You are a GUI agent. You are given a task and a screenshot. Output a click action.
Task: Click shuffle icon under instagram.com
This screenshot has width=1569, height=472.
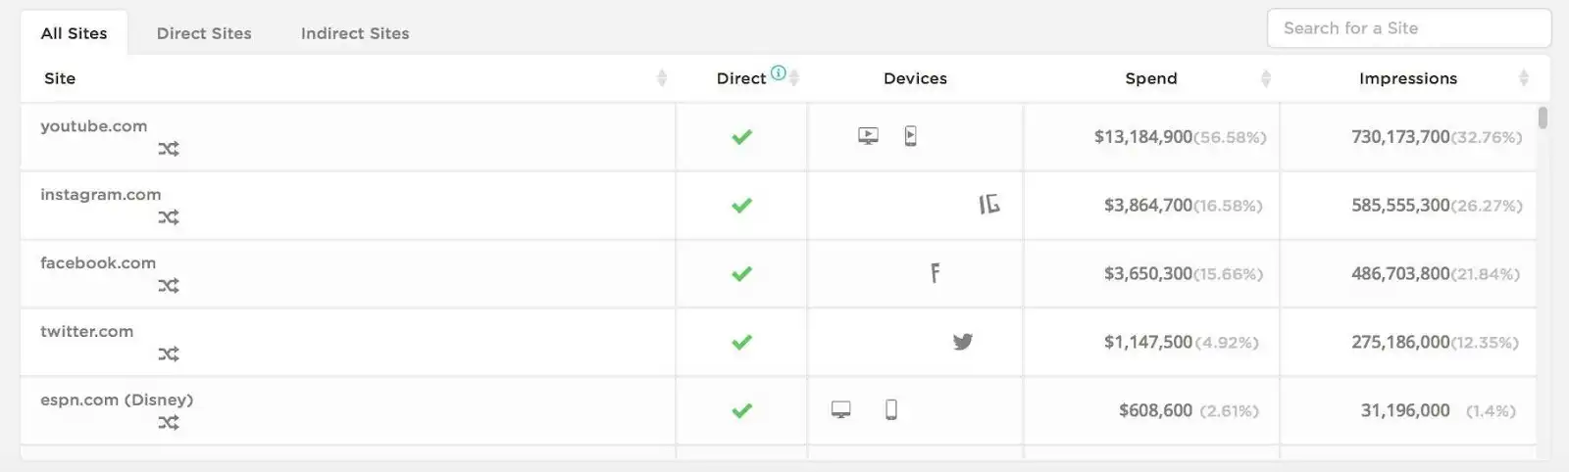[169, 217]
